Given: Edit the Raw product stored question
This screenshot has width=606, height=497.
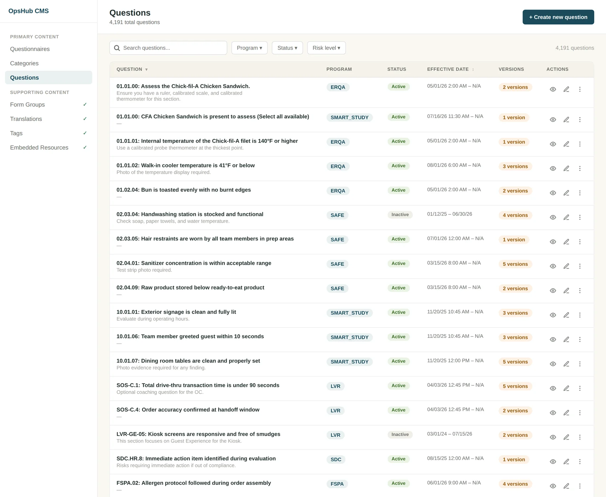Looking at the screenshot, I should [566, 291].
